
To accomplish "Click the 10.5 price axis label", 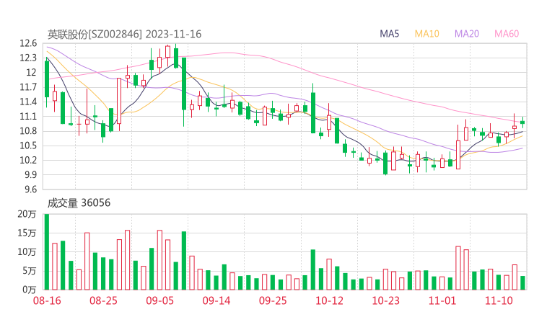I will [28, 146].
